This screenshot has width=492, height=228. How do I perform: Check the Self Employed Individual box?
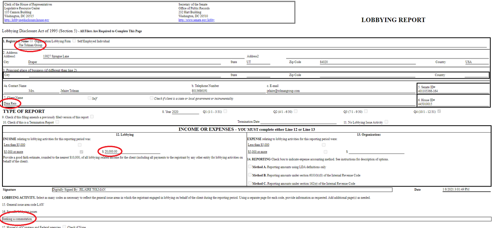tap(74, 41)
